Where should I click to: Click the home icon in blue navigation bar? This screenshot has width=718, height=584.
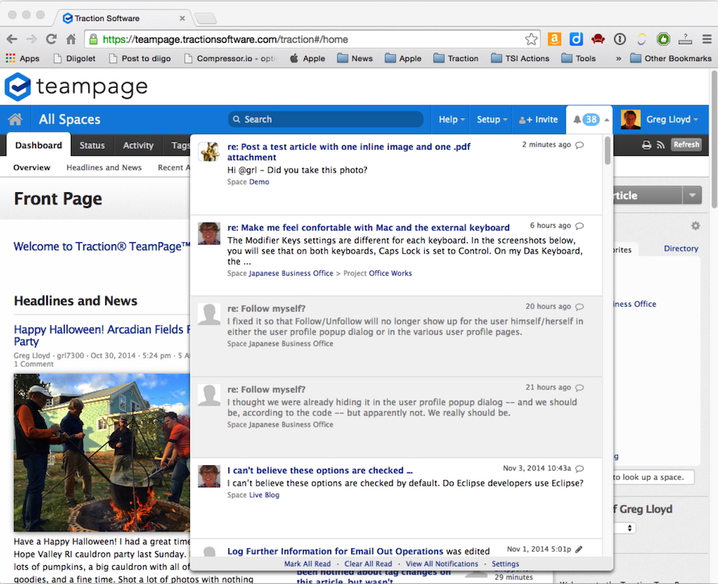point(15,119)
